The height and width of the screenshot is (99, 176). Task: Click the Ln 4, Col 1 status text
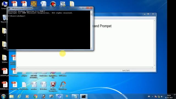(126, 70)
